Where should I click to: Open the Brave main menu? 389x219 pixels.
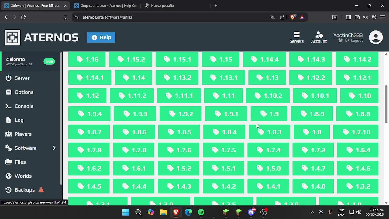(383, 17)
